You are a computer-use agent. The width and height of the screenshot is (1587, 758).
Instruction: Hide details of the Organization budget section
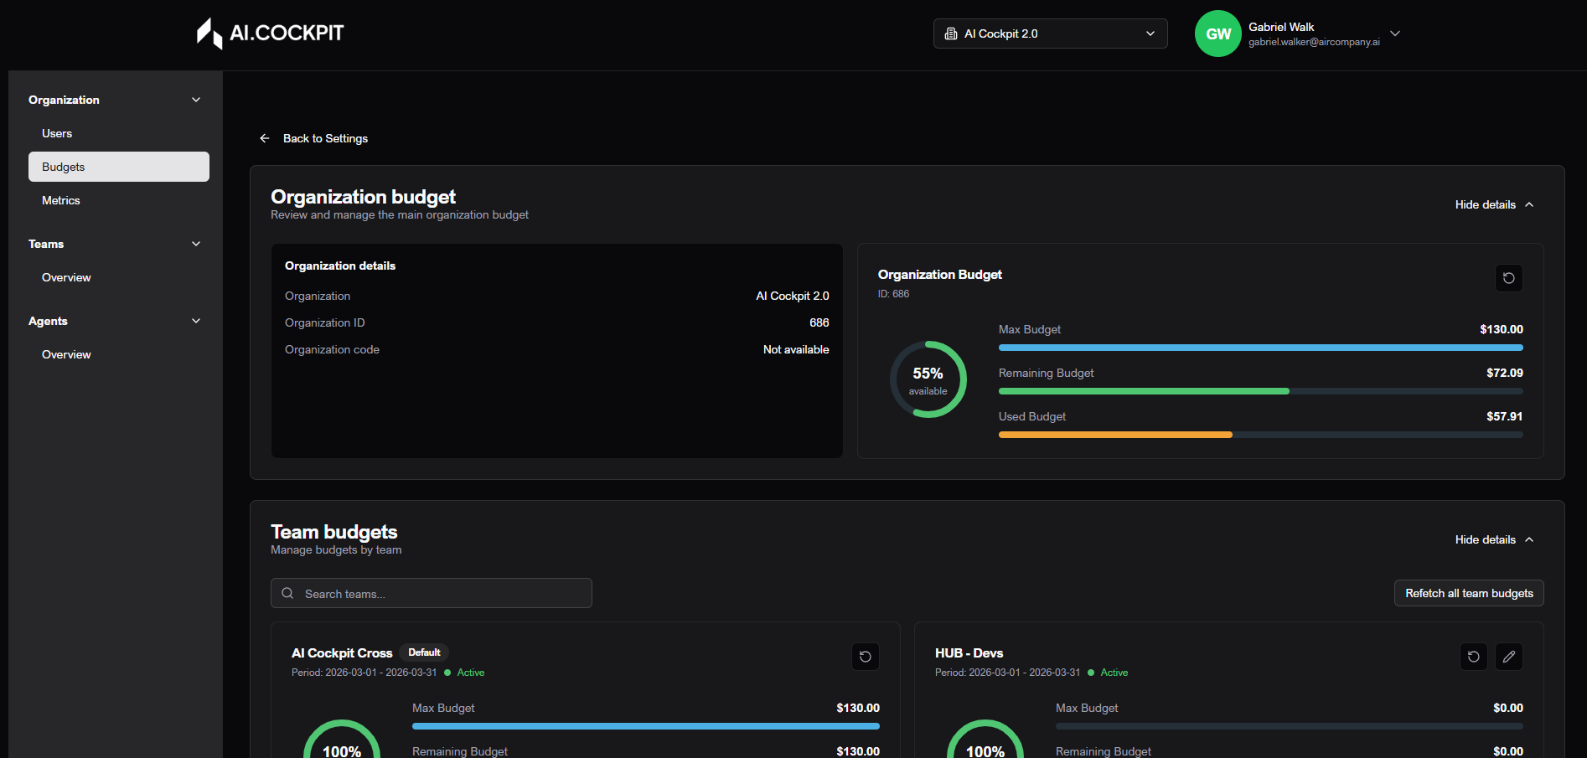(x=1493, y=204)
